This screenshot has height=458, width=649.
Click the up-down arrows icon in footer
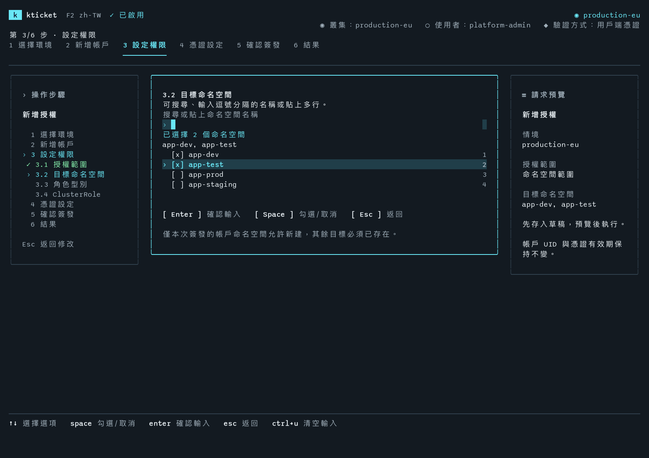coord(13,423)
